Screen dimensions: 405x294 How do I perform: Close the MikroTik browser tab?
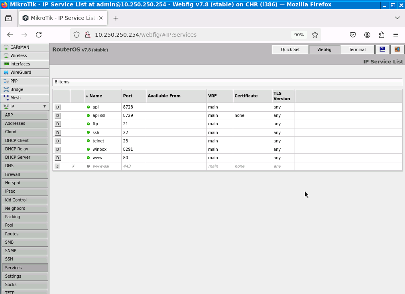101,18
